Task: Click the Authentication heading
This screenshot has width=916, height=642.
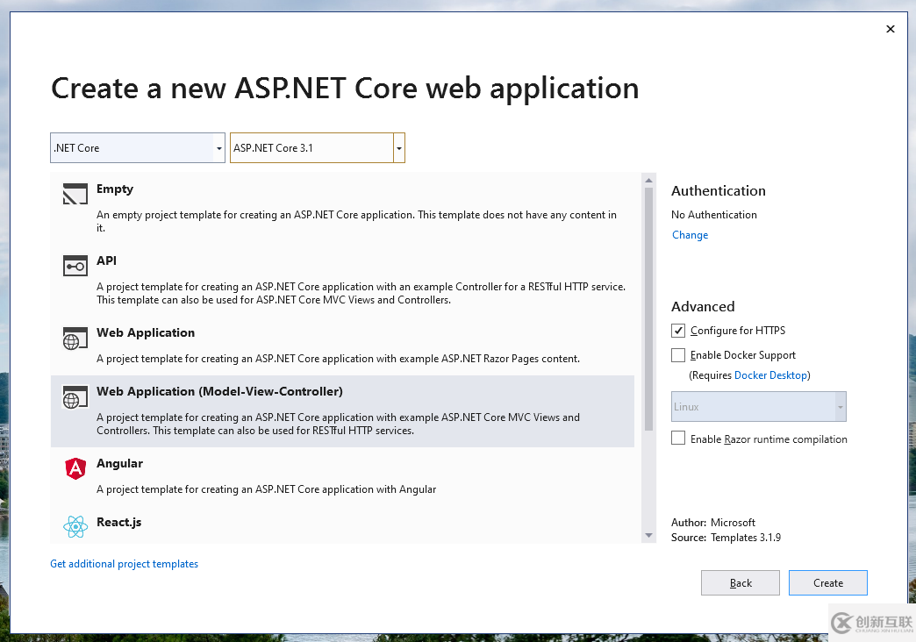Action: [x=719, y=191]
